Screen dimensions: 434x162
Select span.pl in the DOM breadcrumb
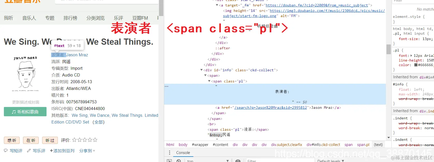click(363, 145)
